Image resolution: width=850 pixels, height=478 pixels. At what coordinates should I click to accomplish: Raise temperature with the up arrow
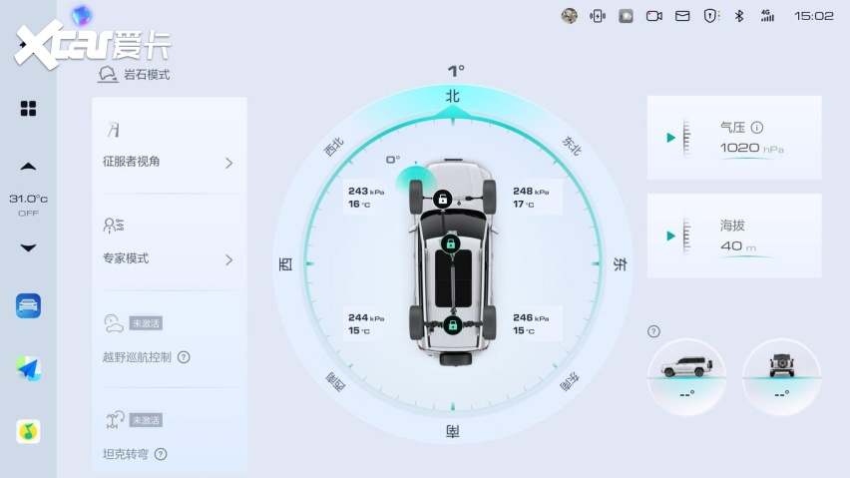click(x=28, y=167)
